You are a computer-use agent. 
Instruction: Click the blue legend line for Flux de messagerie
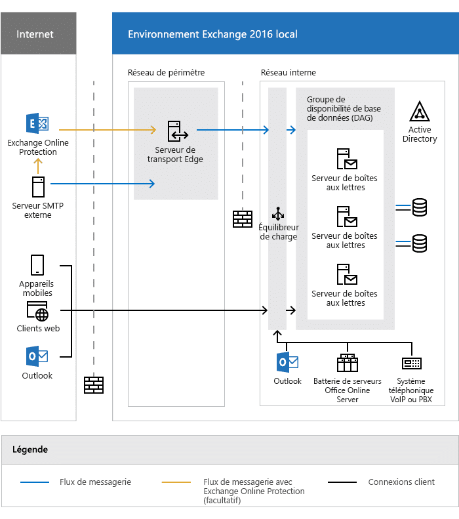click(35, 482)
